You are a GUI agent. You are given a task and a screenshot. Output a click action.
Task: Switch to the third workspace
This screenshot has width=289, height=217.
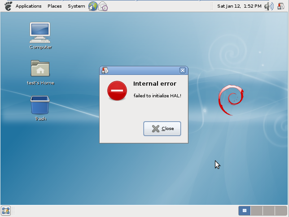(x=269, y=211)
